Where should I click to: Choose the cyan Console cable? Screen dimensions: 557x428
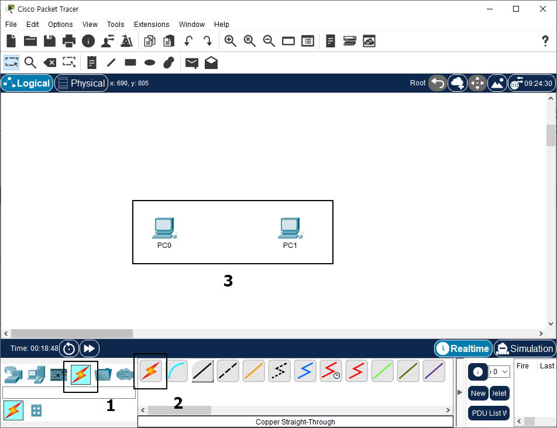pos(177,371)
